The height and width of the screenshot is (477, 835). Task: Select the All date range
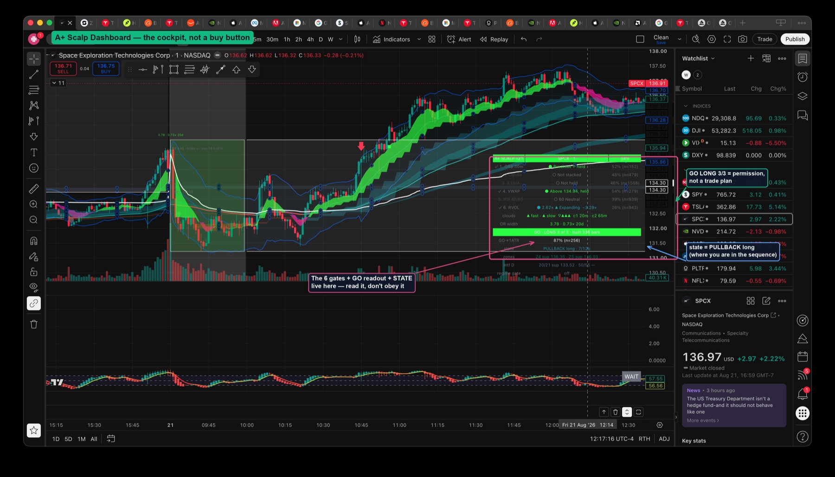[x=94, y=439]
